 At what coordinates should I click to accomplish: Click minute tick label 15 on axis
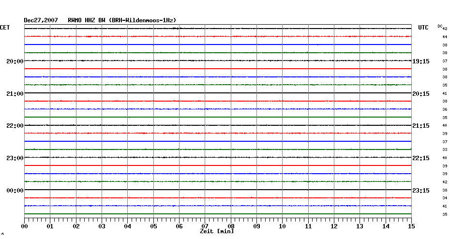click(x=411, y=226)
